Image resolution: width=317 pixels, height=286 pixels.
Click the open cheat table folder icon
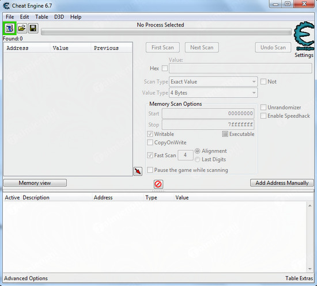click(22, 28)
